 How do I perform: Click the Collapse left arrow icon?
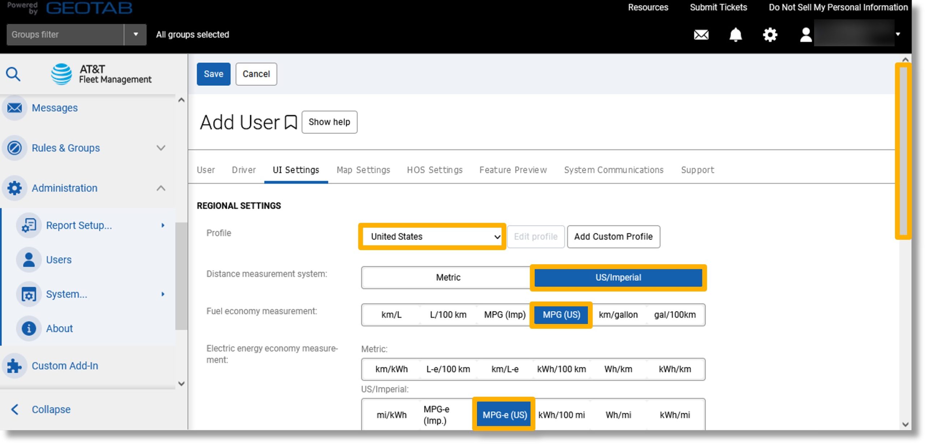[x=15, y=409]
